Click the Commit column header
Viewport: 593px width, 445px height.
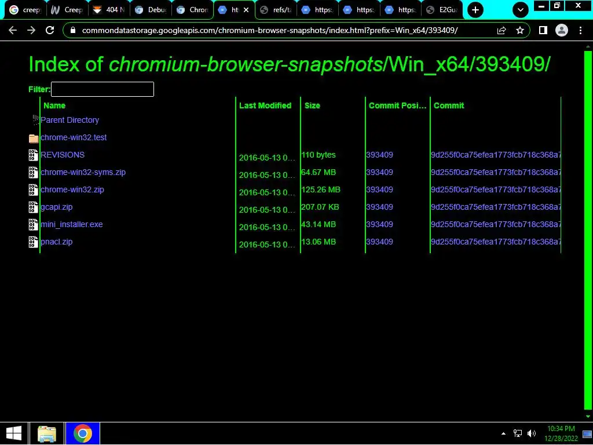click(x=449, y=105)
